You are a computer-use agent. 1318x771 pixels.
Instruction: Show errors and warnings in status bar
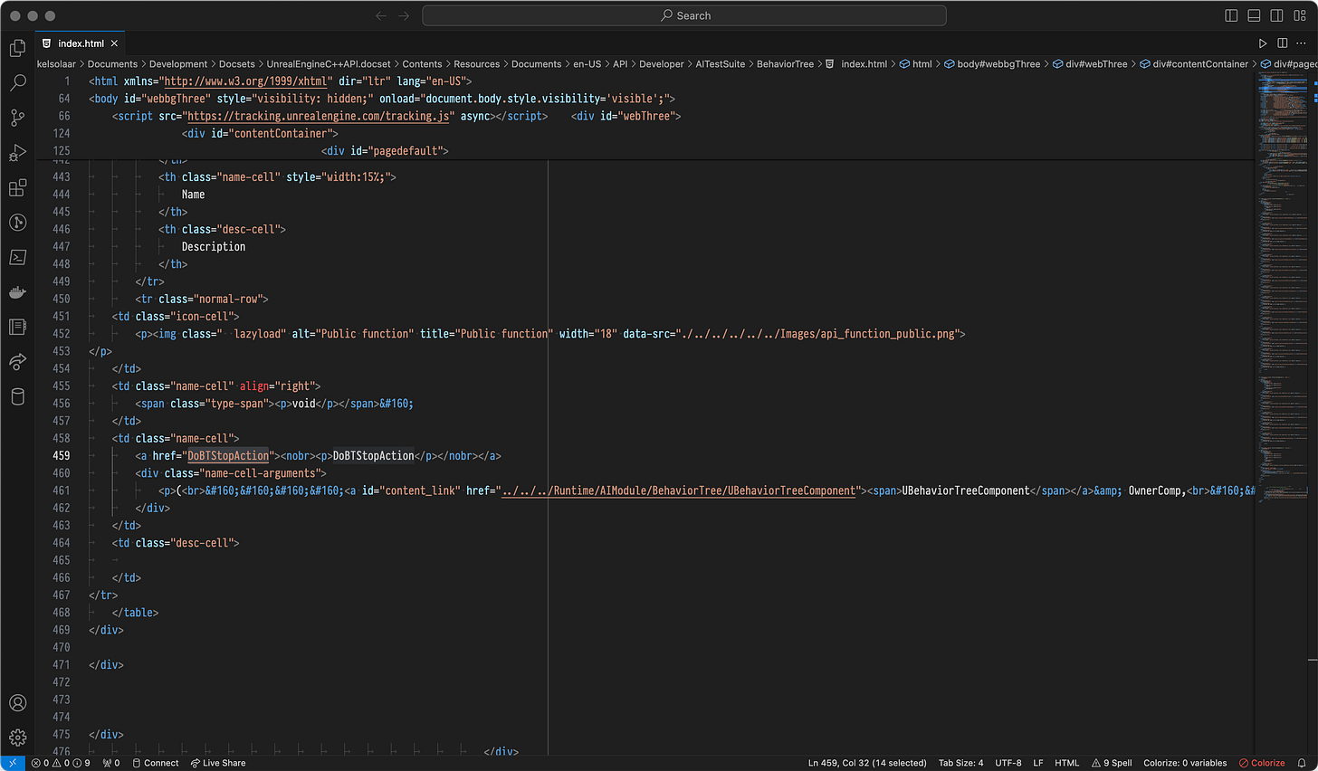[61, 763]
